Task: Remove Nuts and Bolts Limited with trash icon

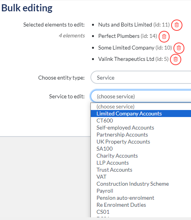Action: (x=177, y=25)
